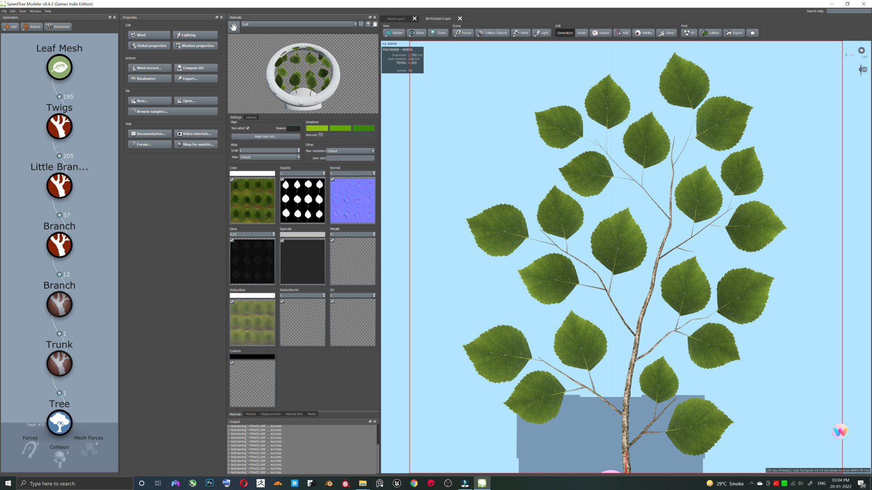The width and height of the screenshot is (872, 490).
Task: Open the Leaf material dropdown
Action: click(x=356, y=24)
